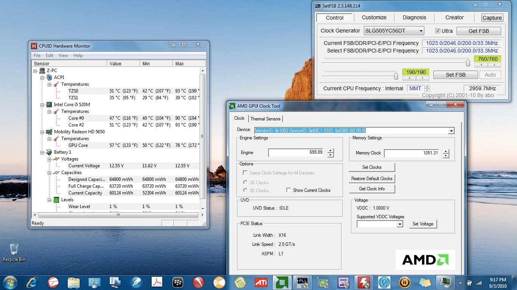Open Supported VDDC Voltages dropdown
The image size is (517, 290).
(x=400, y=224)
